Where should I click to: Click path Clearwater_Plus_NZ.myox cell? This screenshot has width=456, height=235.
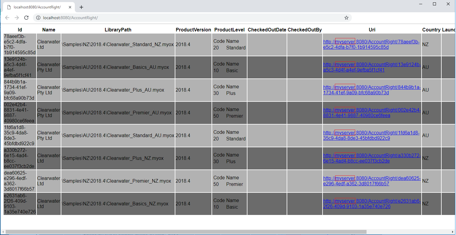click(x=118, y=158)
